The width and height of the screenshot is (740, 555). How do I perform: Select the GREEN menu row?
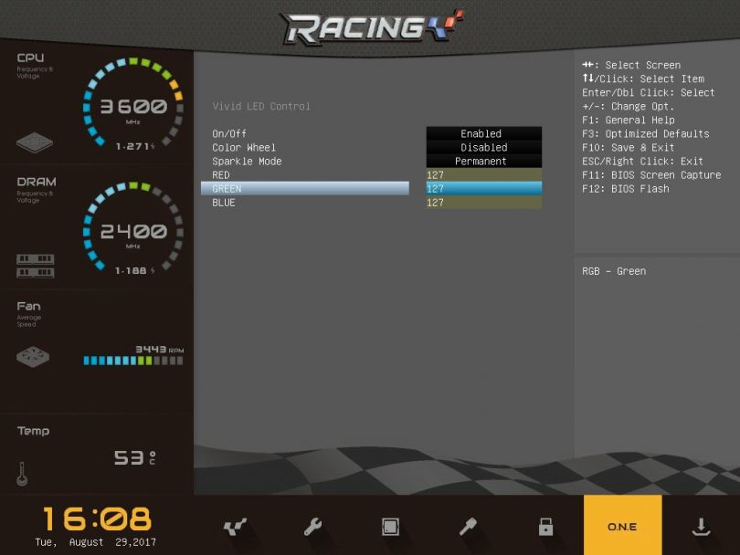[x=304, y=189]
